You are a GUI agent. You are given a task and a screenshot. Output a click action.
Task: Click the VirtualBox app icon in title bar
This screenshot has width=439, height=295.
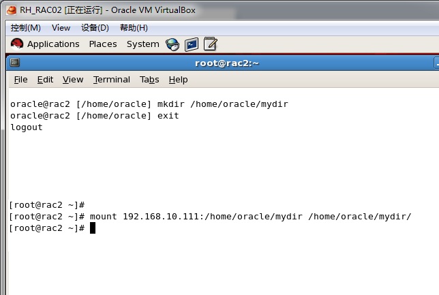point(12,10)
